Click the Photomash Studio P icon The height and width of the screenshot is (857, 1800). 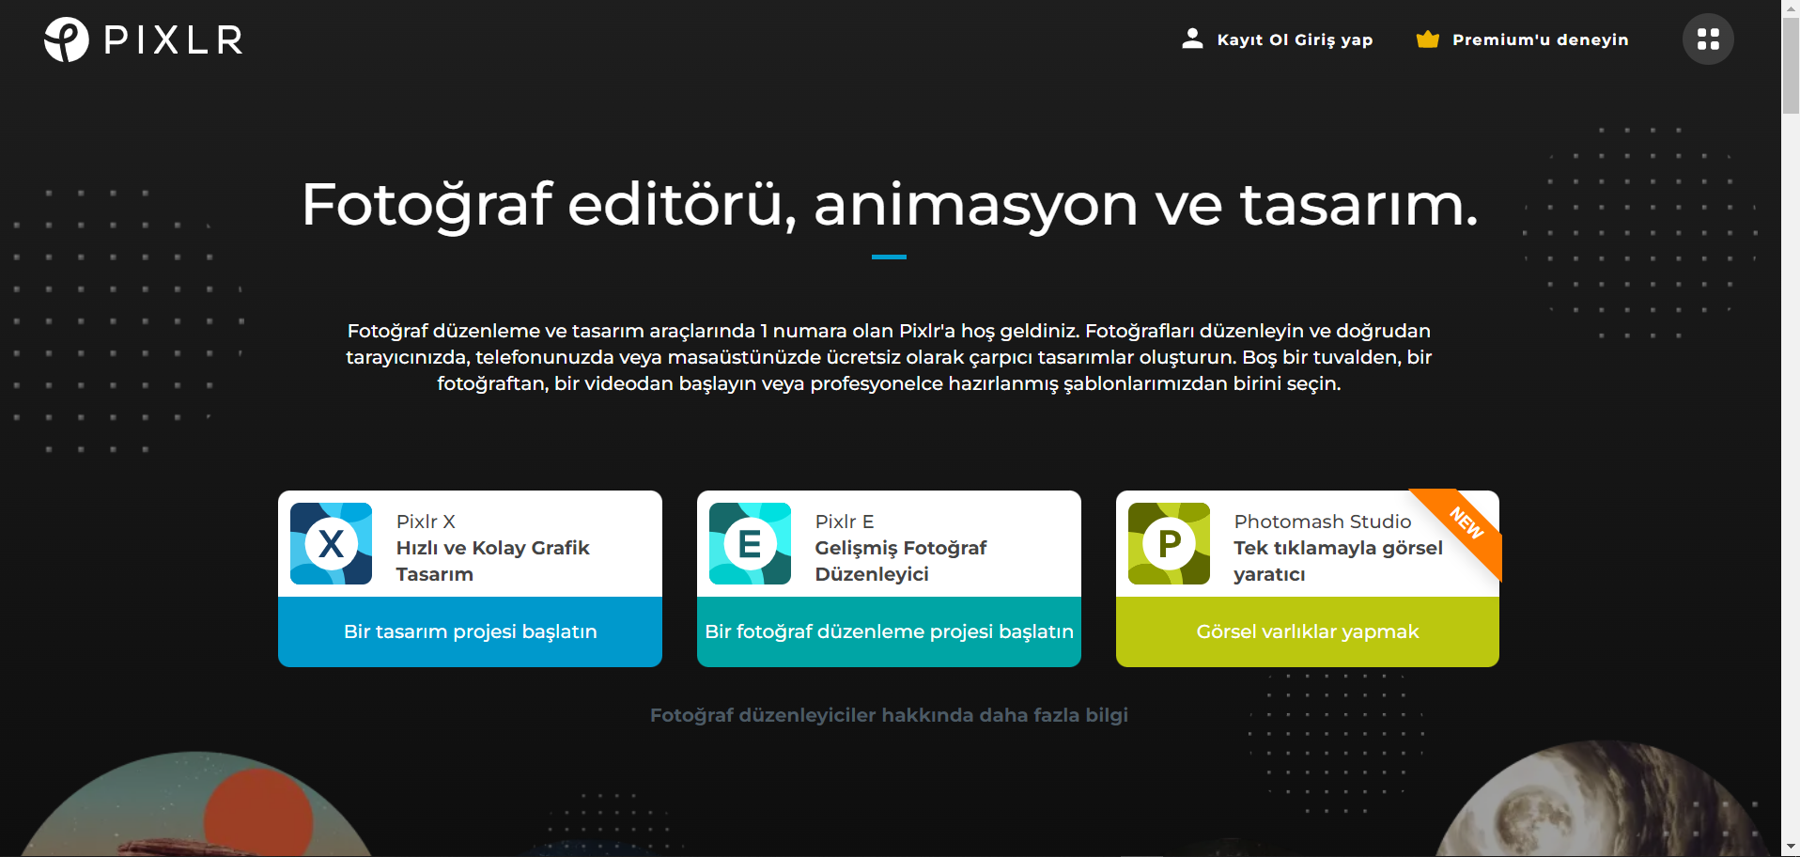pyautogui.click(x=1169, y=543)
